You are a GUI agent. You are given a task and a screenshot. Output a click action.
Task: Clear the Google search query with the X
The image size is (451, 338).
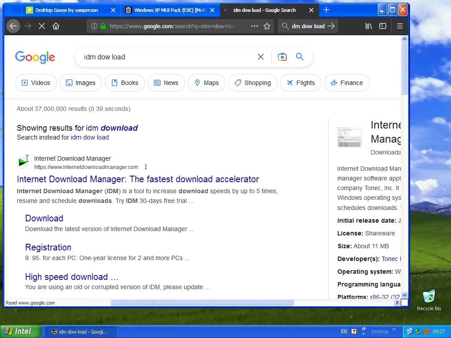[261, 57]
